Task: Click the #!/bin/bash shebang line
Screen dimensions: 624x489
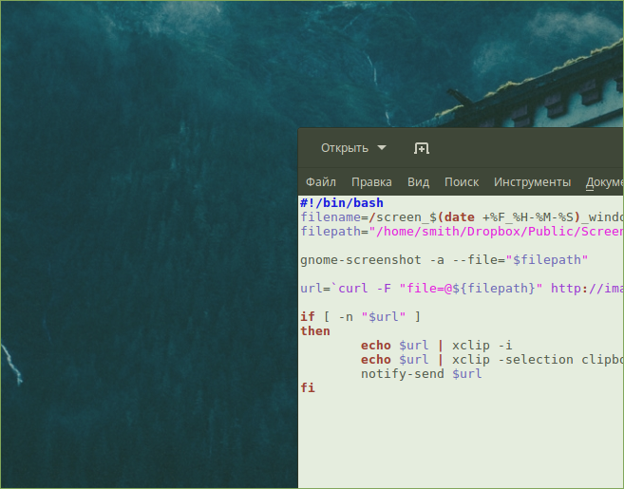Action: click(x=342, y=203)
